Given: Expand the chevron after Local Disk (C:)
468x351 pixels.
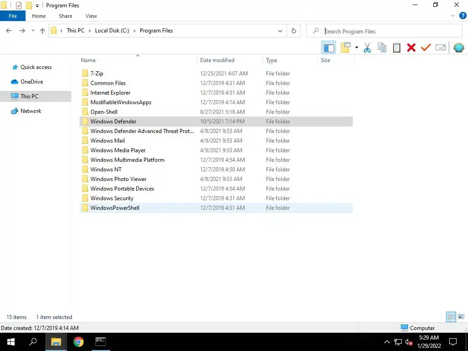Looking at the screenshot, I should [x=134, y=31].
